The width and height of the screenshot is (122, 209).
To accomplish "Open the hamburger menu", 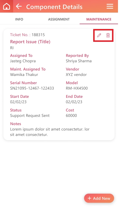I will (x=110, y=6).
